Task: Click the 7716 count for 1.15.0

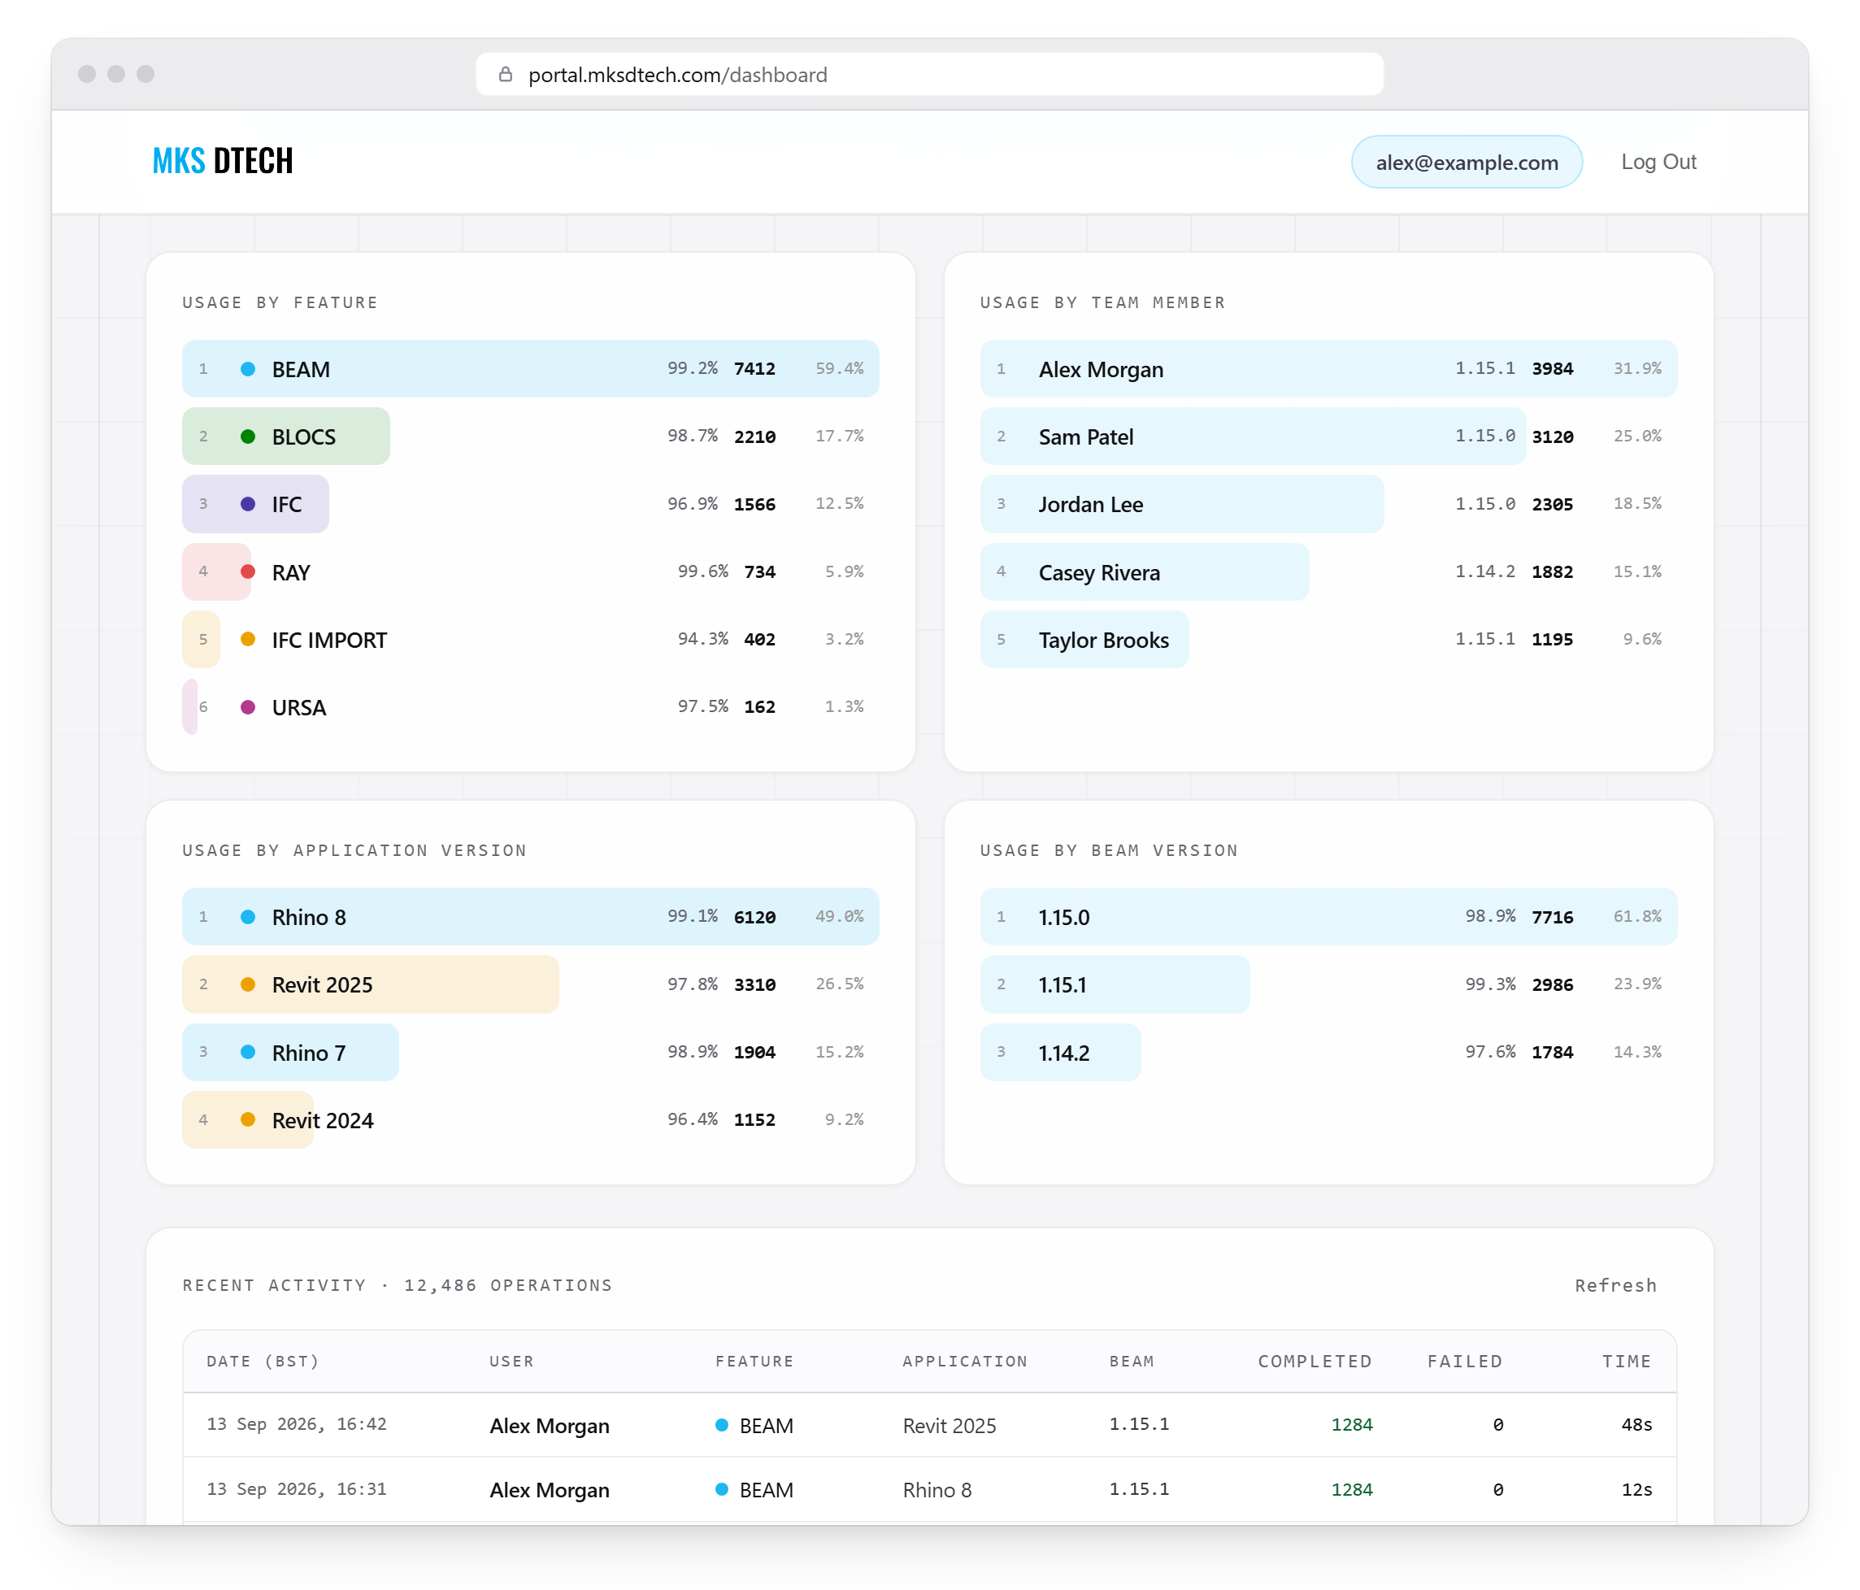Action: pyautogui.click(x=1552, y=917)
